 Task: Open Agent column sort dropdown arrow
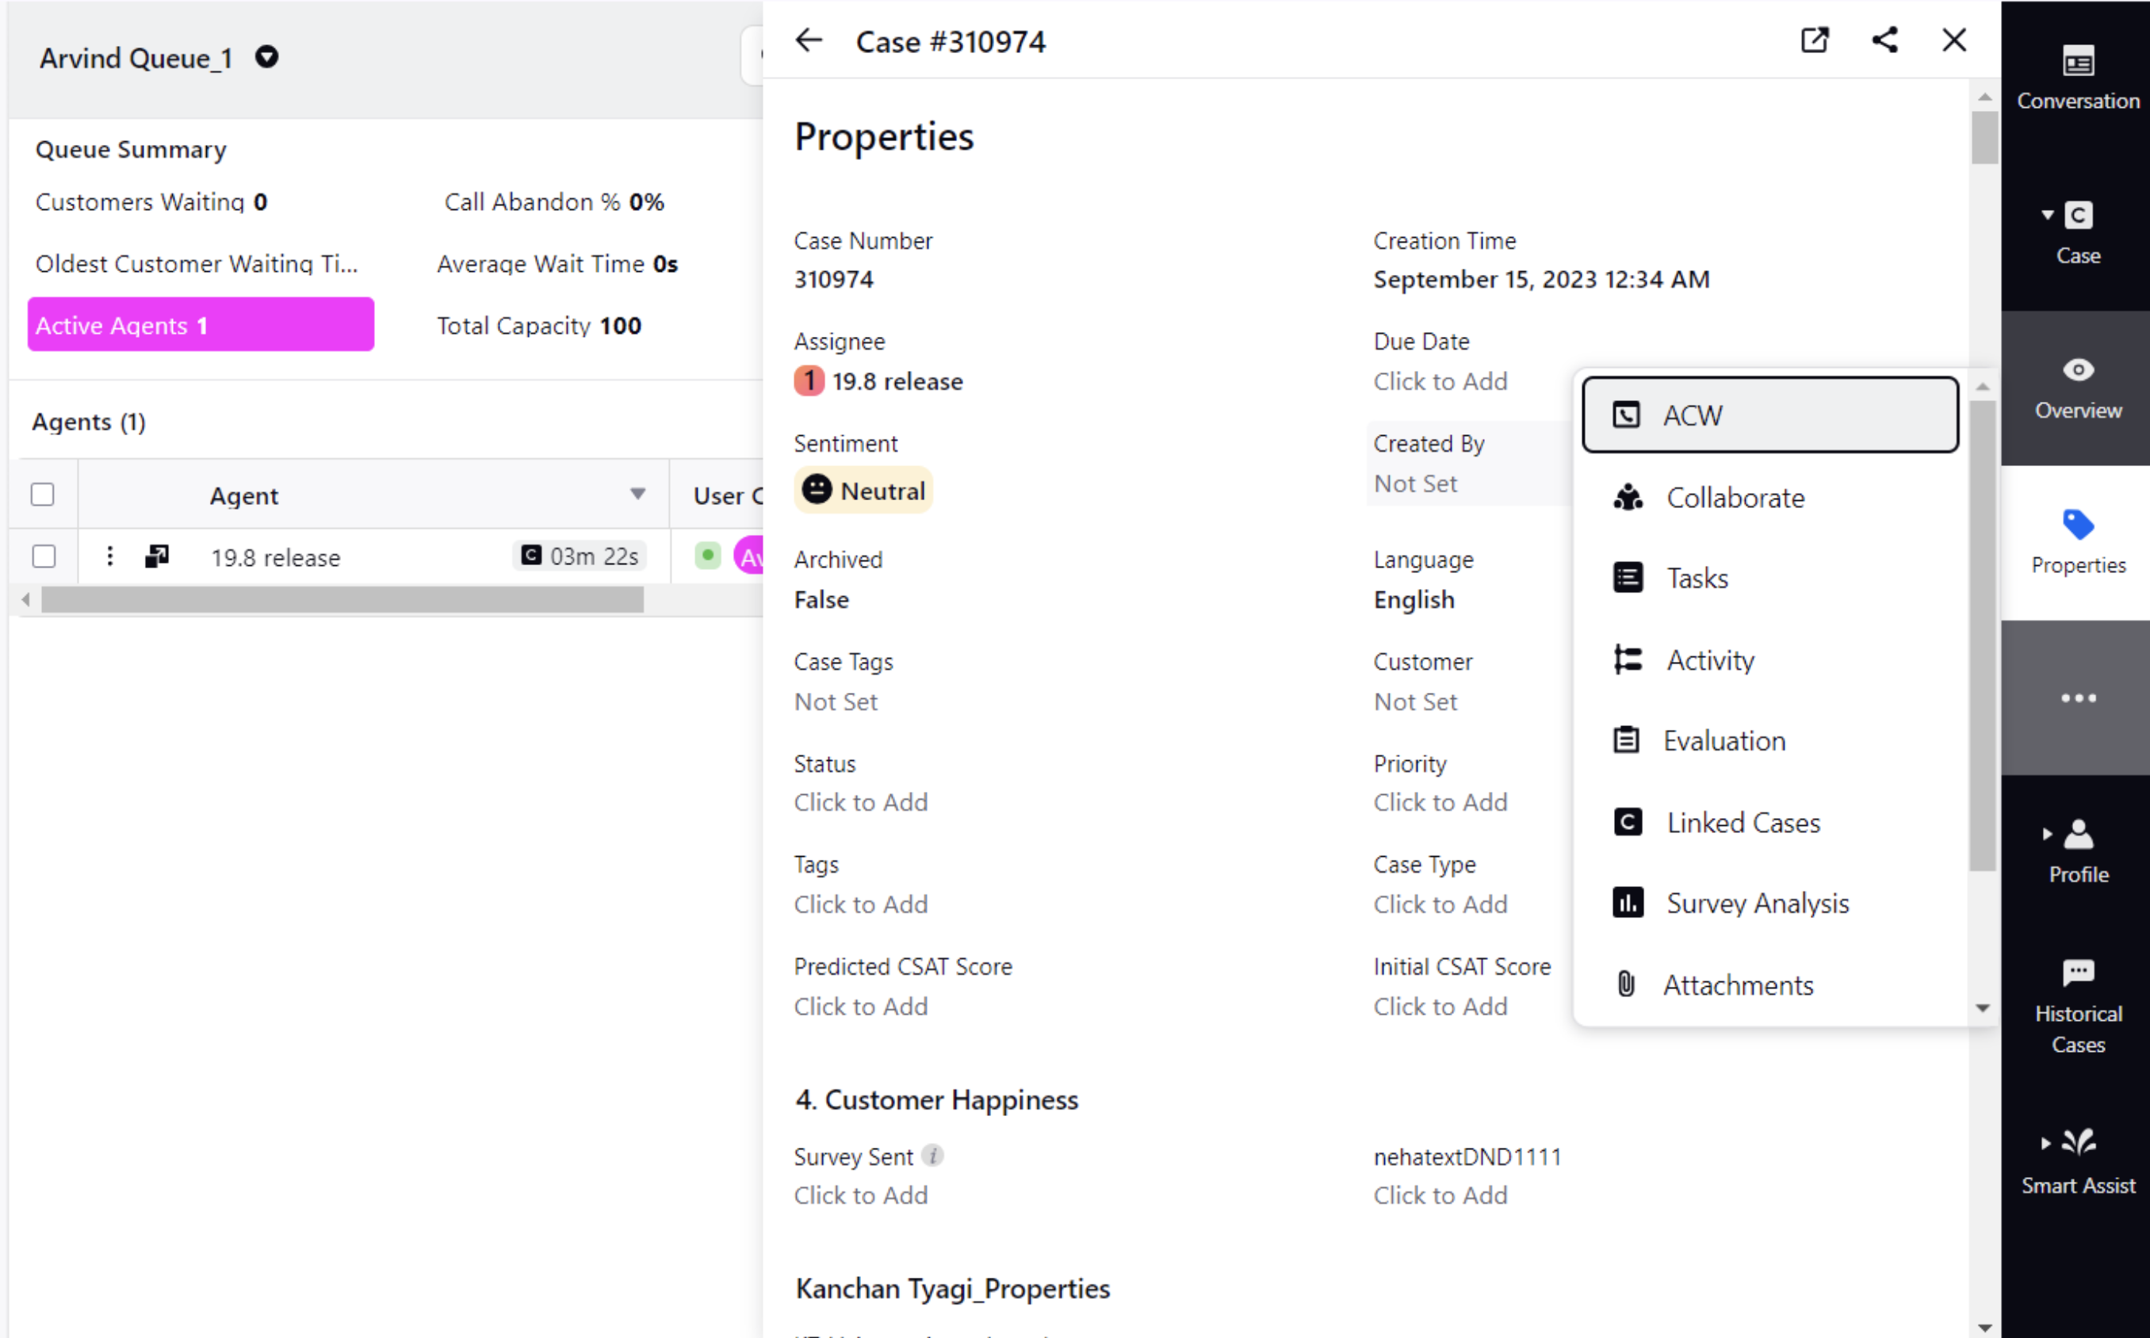pos(638,495)
